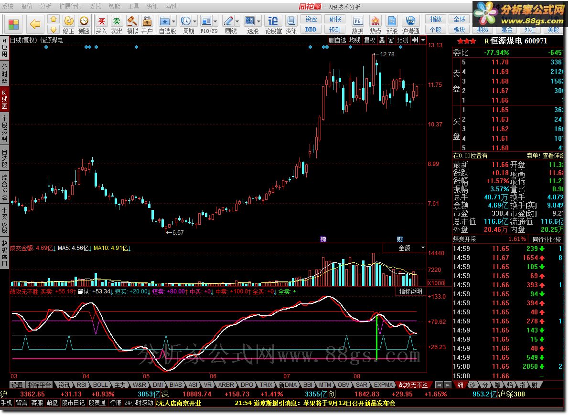
Task: Expand the 周期 dropdown arrow
Action: pos(194,21)
